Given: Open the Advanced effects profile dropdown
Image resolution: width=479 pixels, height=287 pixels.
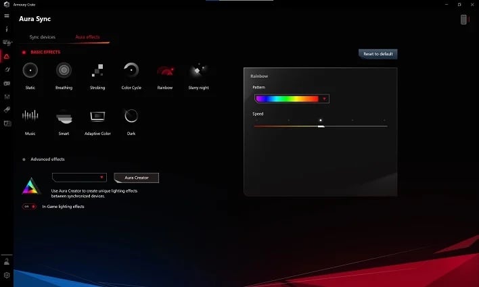Looking at the screenshot, I should [79, 177].
